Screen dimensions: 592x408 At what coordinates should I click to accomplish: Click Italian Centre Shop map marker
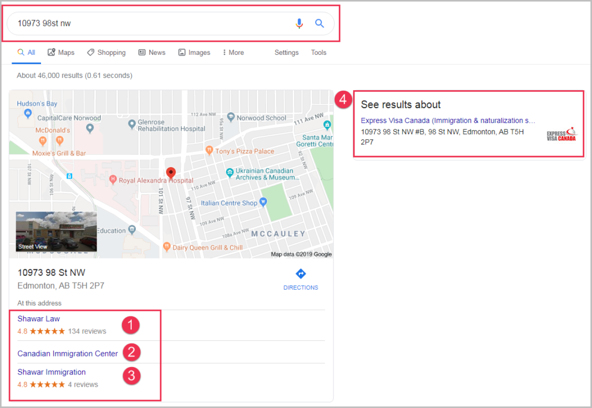point(263,202)
